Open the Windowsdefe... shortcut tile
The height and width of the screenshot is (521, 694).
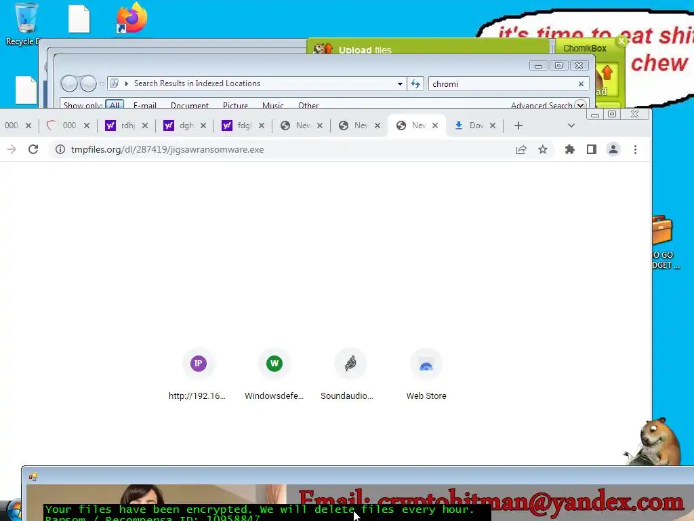pyautogui.click(x=274, y=374)
